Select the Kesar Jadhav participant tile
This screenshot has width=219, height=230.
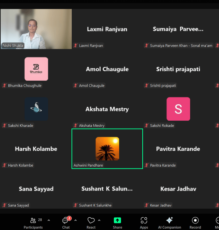(x=178, y=189)
